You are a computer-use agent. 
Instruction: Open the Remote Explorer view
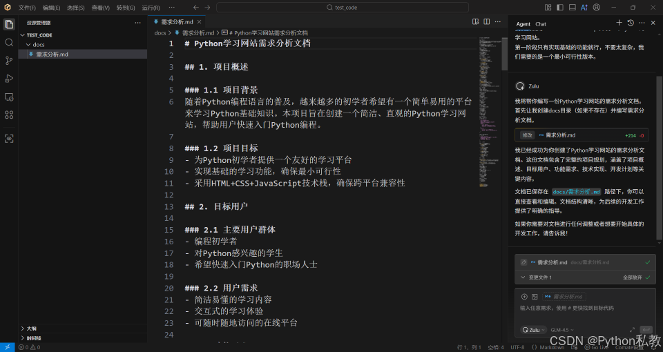(9, 97)
